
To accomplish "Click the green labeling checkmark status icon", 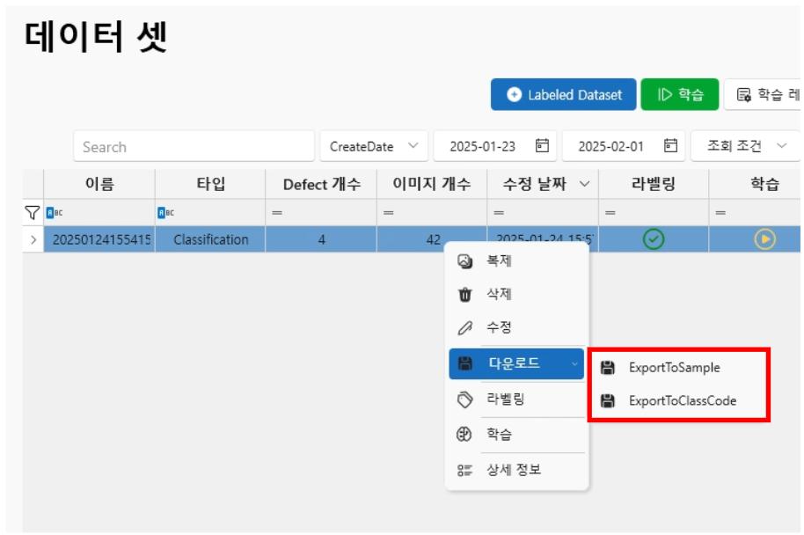I will click(x=653, y=239).
